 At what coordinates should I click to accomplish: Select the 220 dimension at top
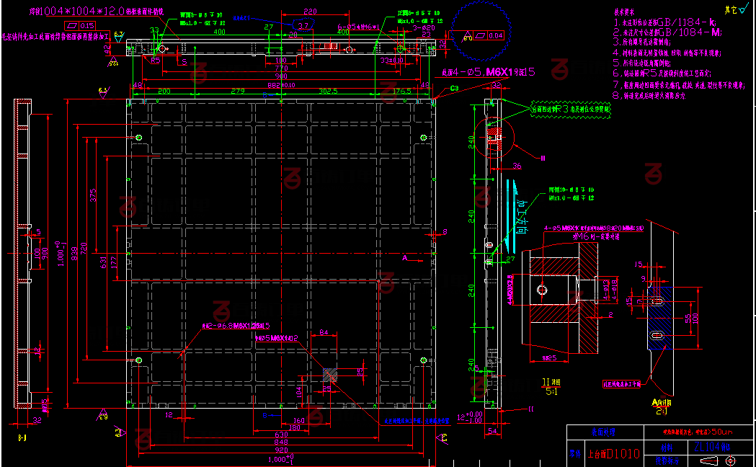click(x=310, y=12)
